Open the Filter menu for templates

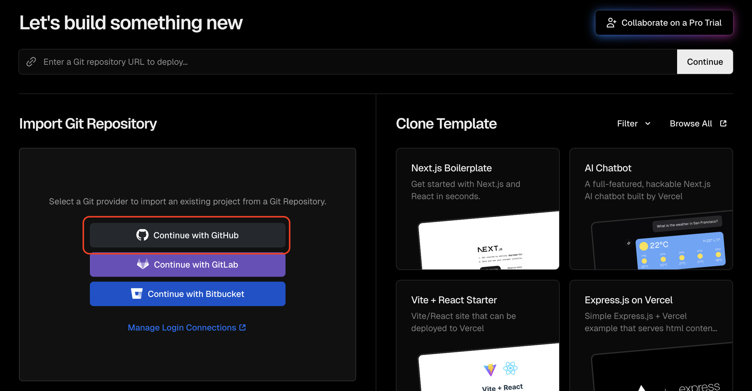(x=627, y=124)
